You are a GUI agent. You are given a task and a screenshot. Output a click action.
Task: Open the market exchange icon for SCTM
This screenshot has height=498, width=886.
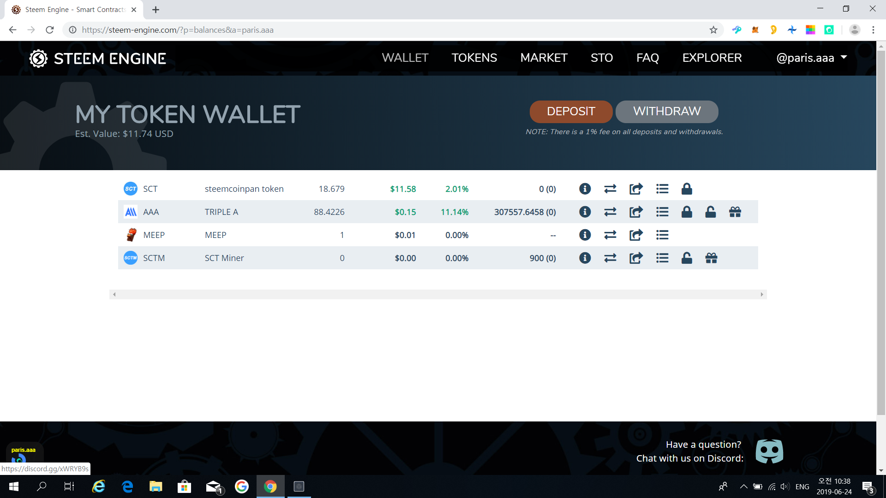coord(610,258)
